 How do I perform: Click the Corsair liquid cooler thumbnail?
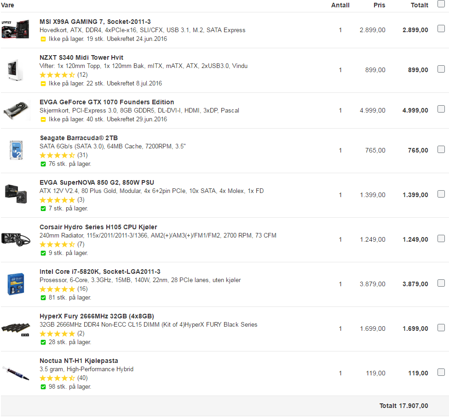tap(16, 239)
